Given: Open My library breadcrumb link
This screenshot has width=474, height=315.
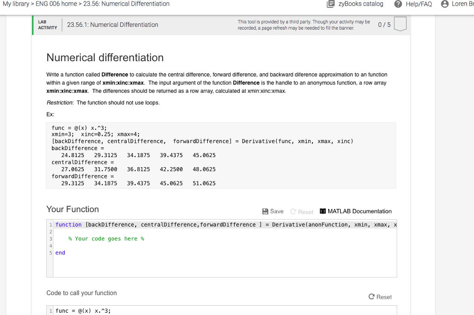Looking at the screenshot, I should point(16,4).
